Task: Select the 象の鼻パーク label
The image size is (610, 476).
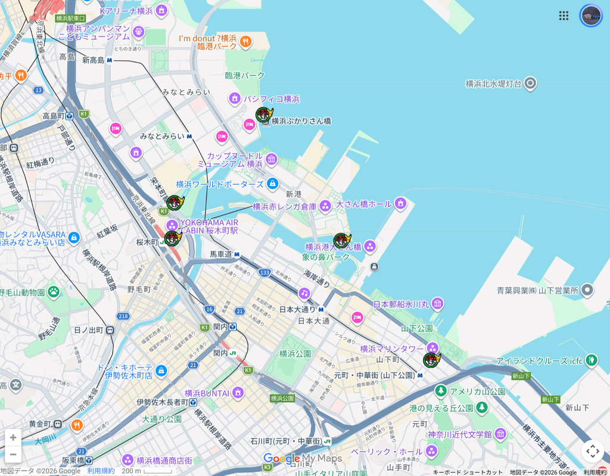Action: (326, 257)
